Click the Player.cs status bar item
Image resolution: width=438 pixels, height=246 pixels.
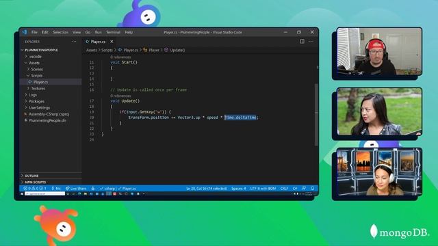point(127,189)
